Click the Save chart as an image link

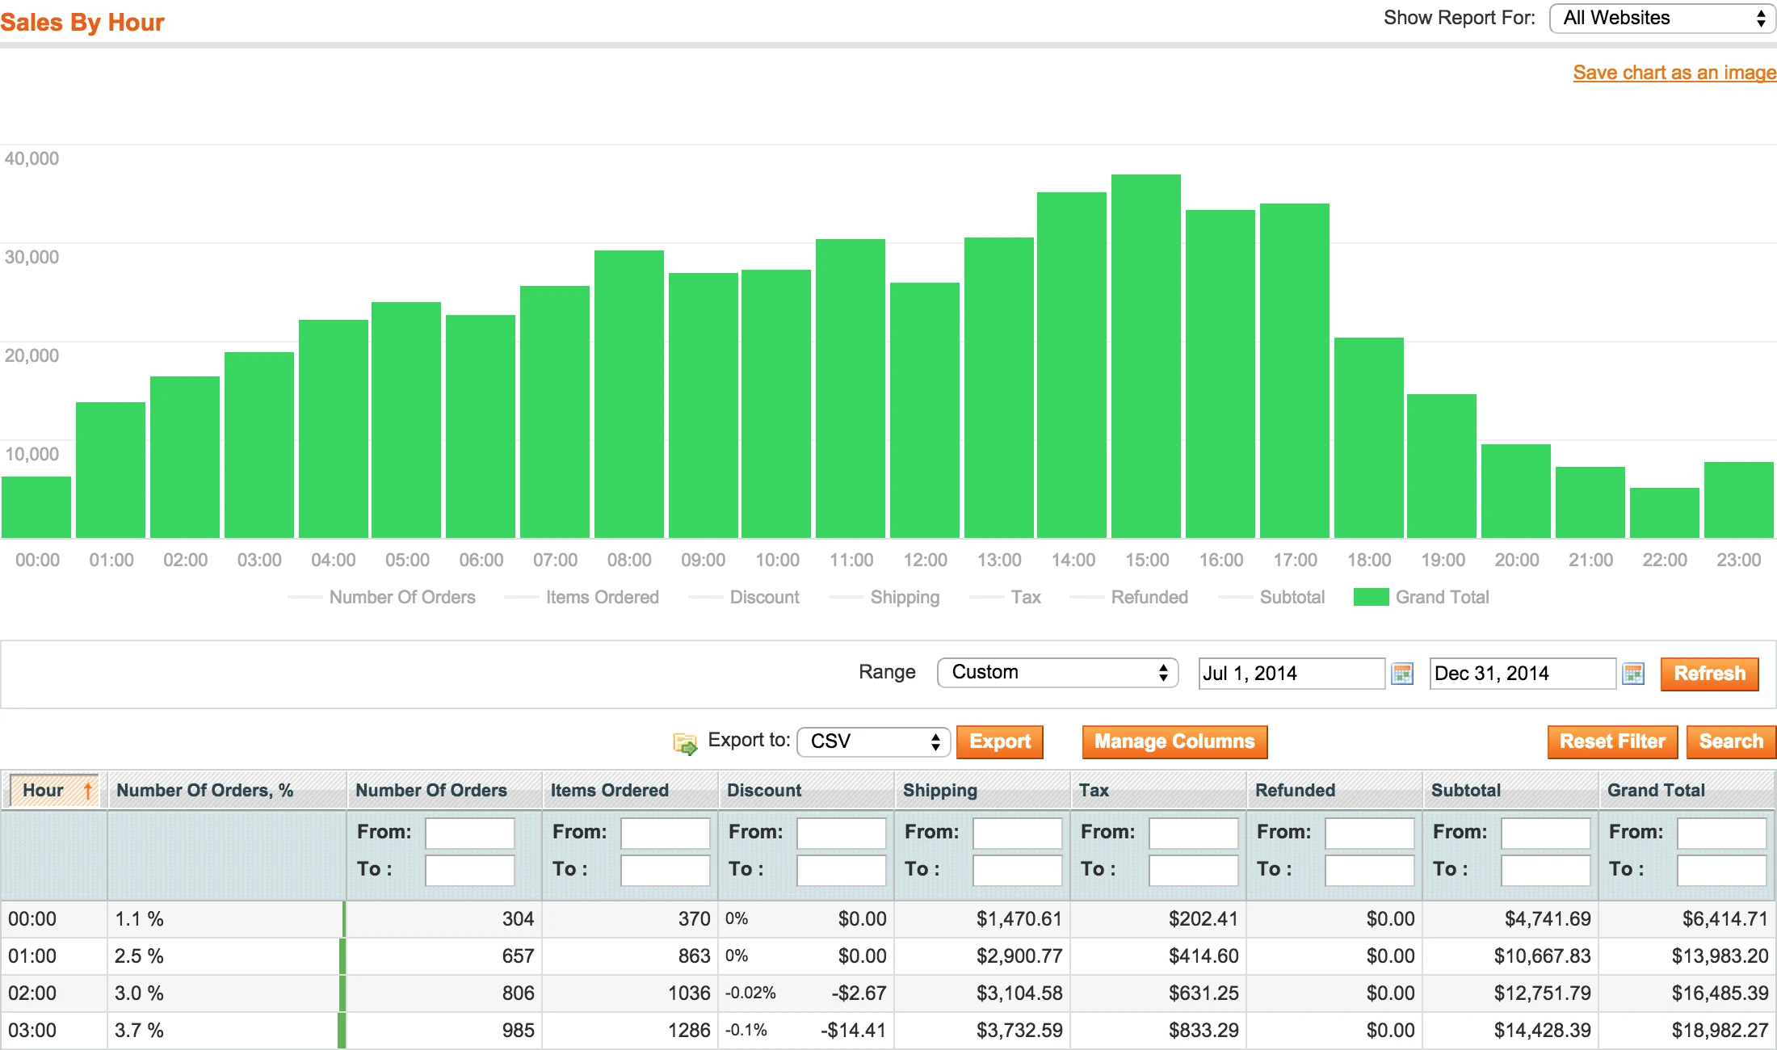tap(1674, 72)
